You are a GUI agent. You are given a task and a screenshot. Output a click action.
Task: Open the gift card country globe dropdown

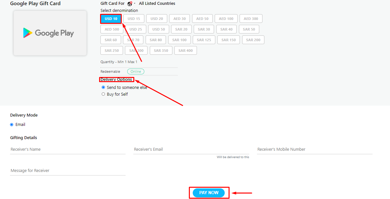(x=131, y=4)
